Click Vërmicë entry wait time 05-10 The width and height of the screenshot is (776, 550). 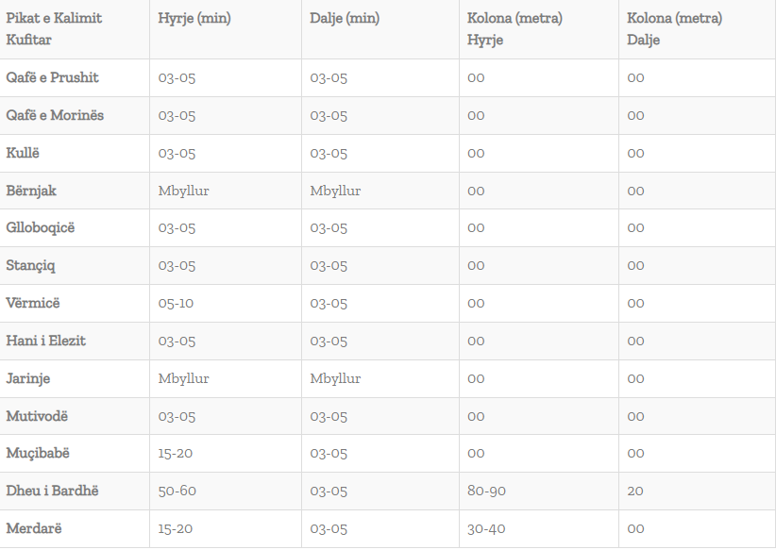(177, 303)
